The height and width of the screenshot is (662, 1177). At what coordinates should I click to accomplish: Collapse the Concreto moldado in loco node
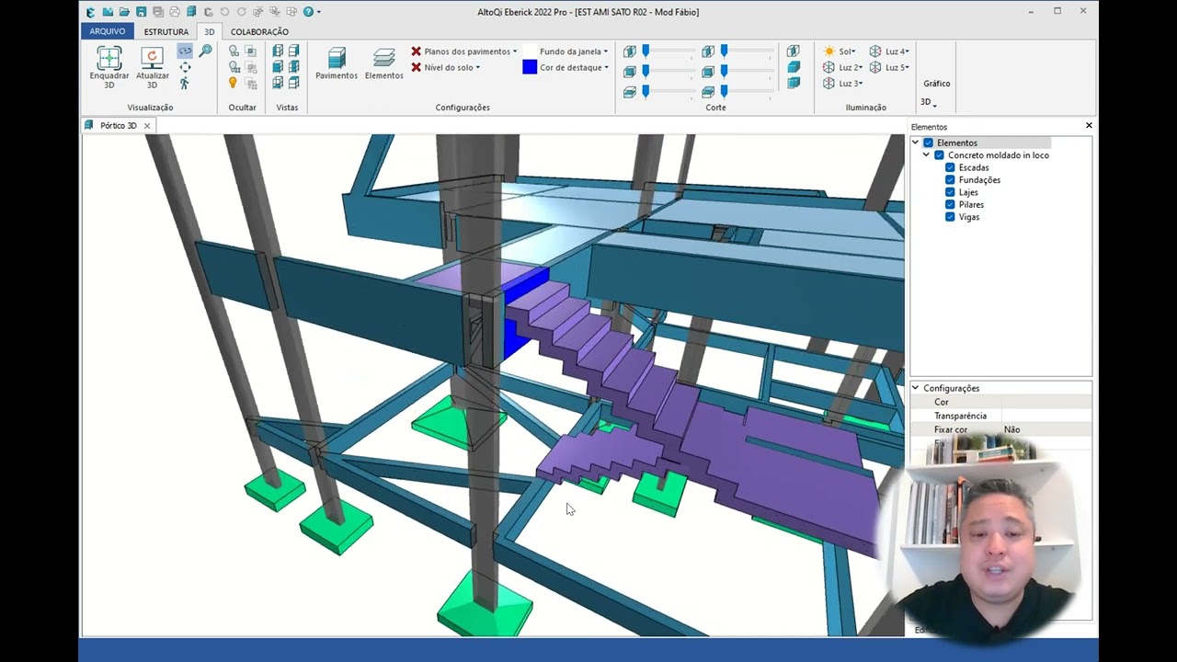(x=927, y=154)
